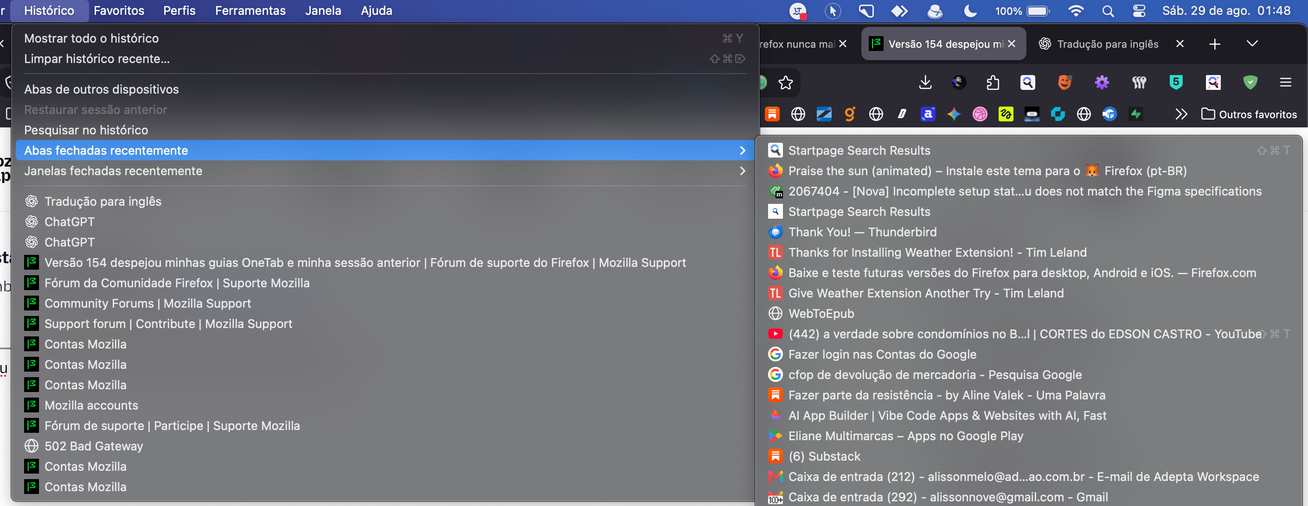Open the blue letter a bookmark
This screenshot has width=1308, height=506.
928,114
